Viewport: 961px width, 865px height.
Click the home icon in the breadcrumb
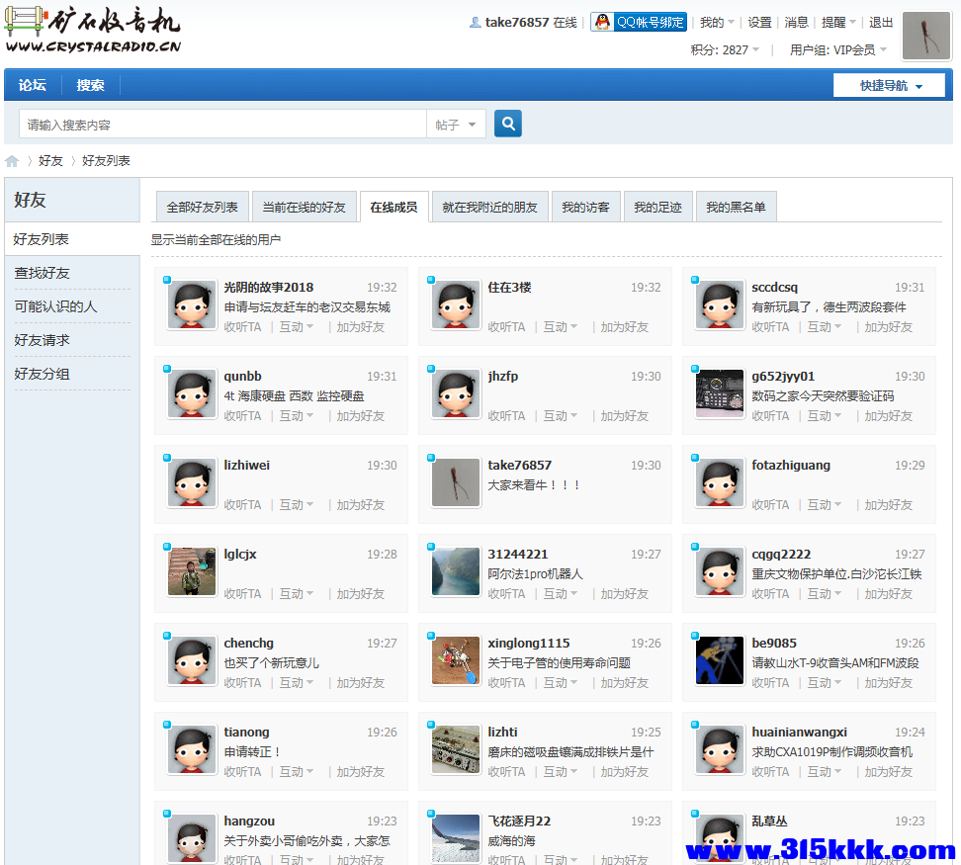click(x=12, y=160)
